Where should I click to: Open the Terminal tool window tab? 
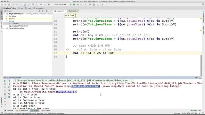point(9,111)
